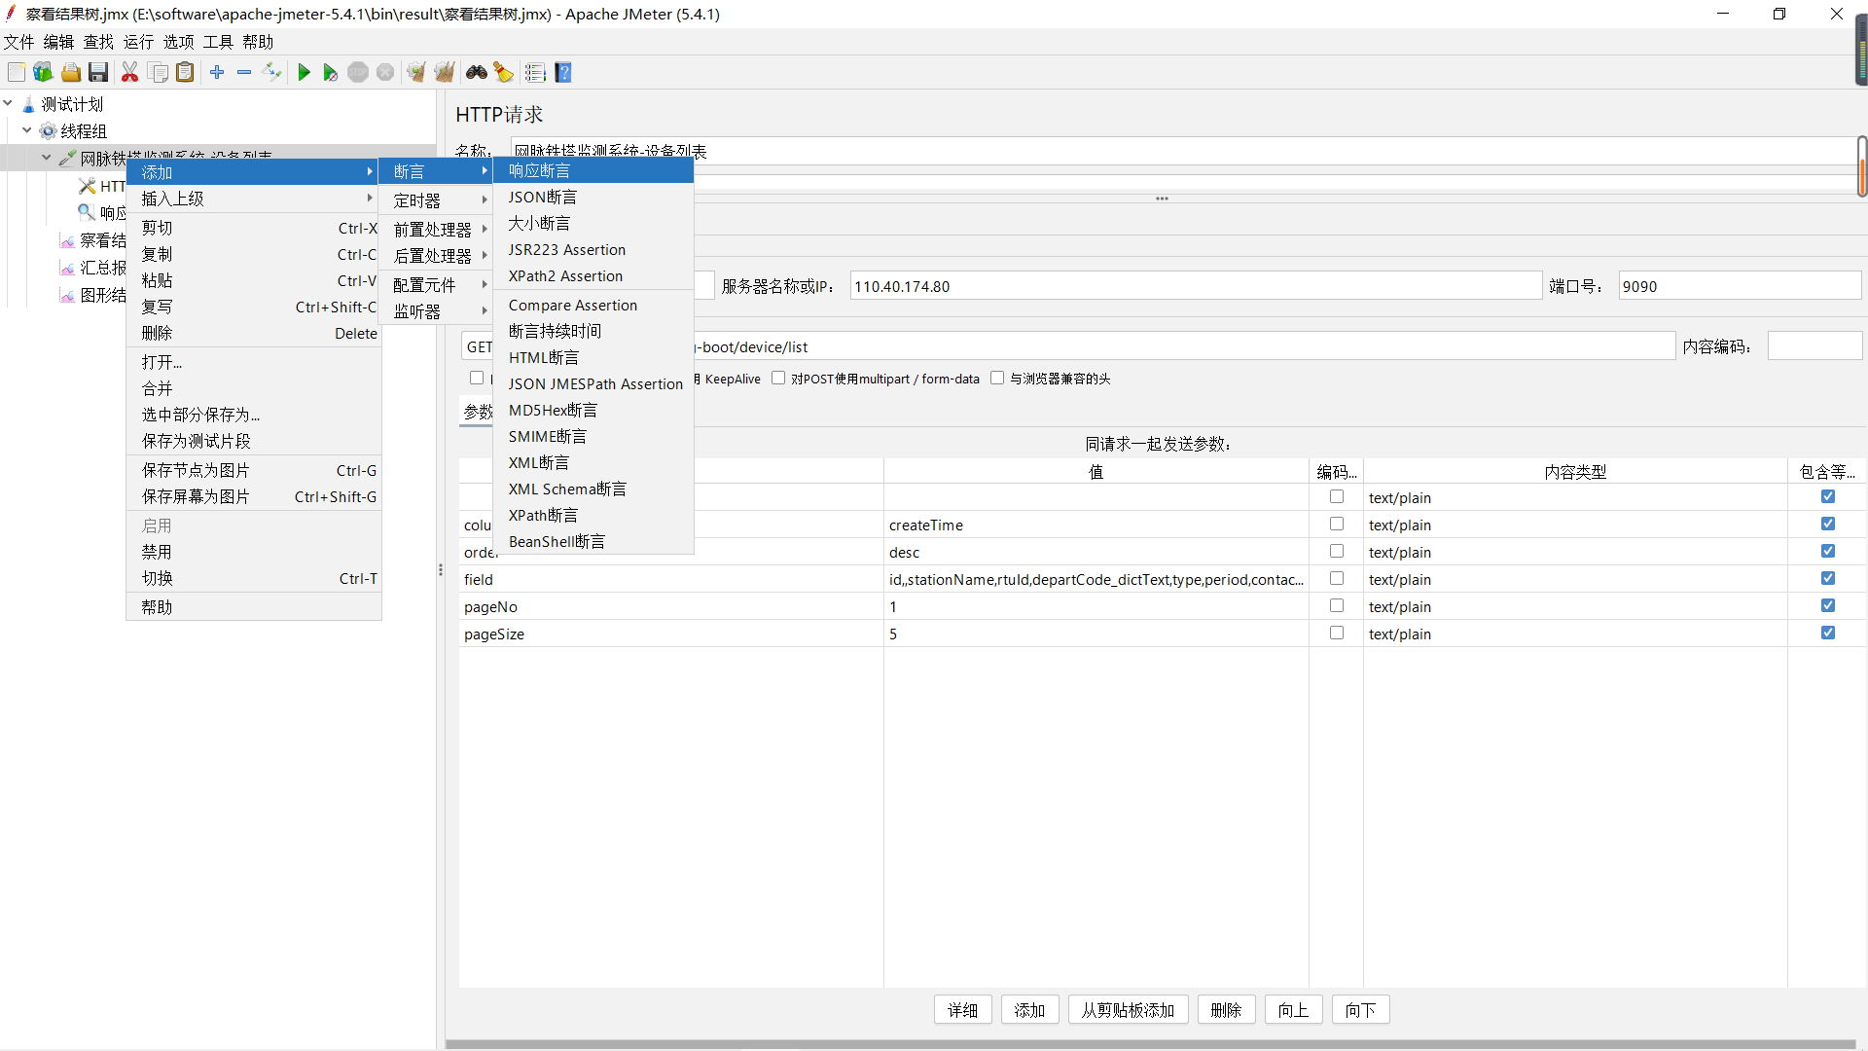Choose 响应断言 menu entry
This screenshot has width=1868, height=1051.
point(540,171)
